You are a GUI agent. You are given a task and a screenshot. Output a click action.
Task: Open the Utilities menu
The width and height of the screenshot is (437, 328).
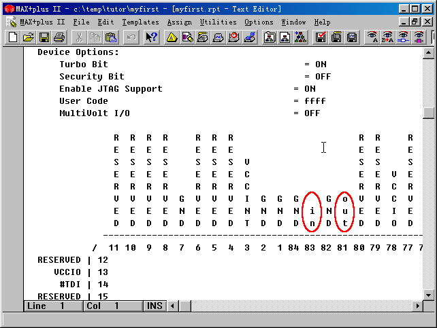tap(218, 22)
